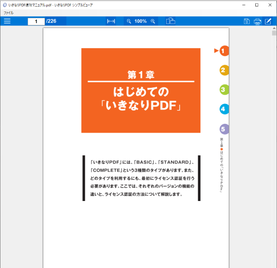Click the 第1章 chapter heading

tap(141, 75)
